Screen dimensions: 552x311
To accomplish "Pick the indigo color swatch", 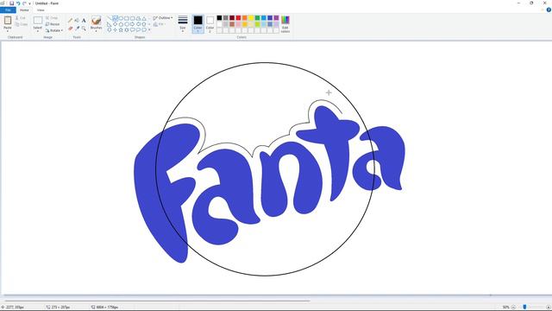I will [270, 17].
